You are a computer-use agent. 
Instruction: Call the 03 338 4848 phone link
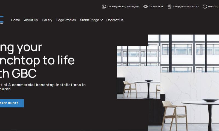[x=156, y=7]
